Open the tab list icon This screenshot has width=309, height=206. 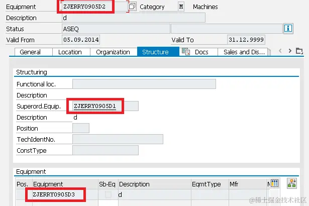point(299,51)
